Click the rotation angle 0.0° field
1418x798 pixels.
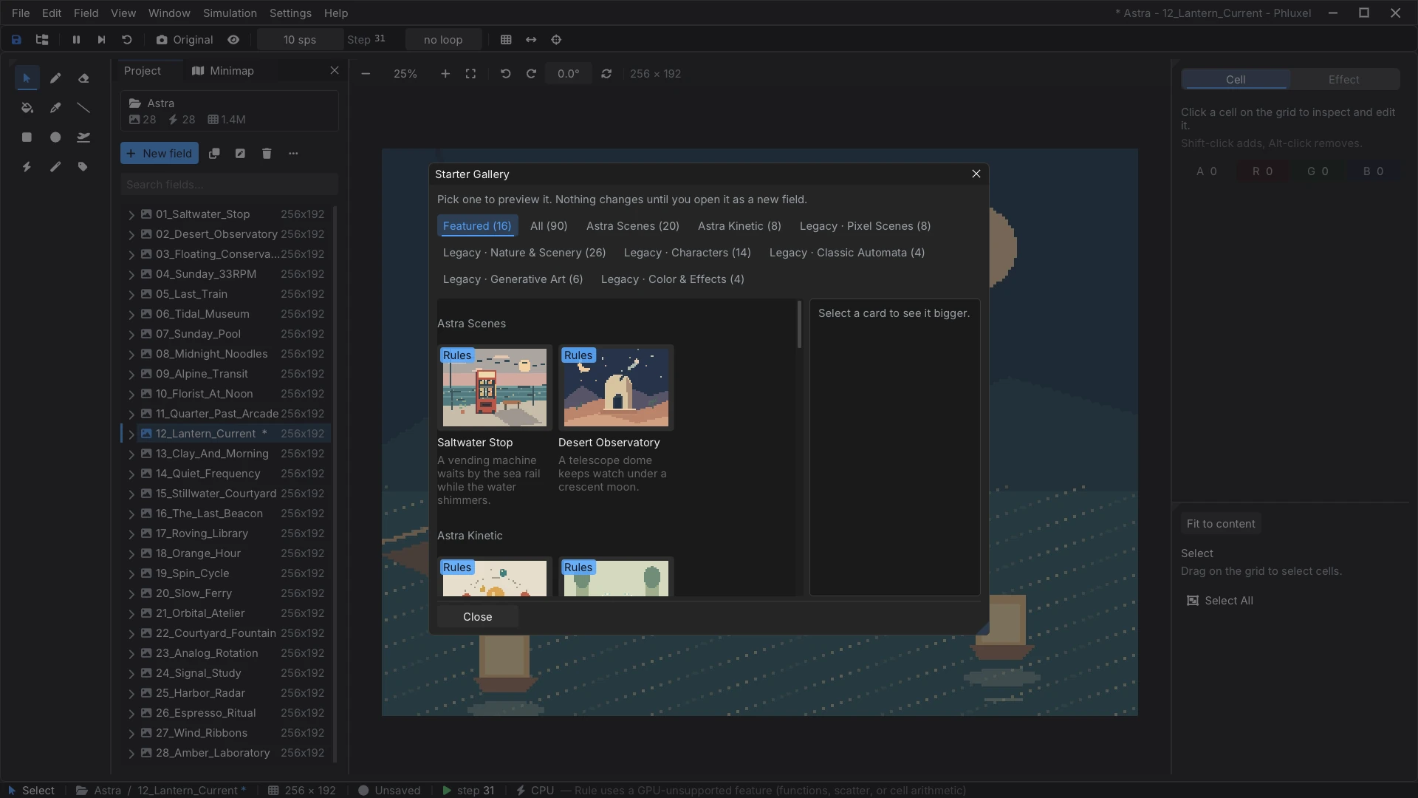click(569, 74)
